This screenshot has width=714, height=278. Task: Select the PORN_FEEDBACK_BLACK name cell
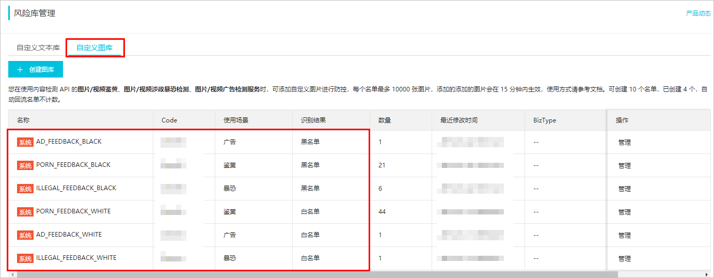pyautogui.click(x=81, y=165)
